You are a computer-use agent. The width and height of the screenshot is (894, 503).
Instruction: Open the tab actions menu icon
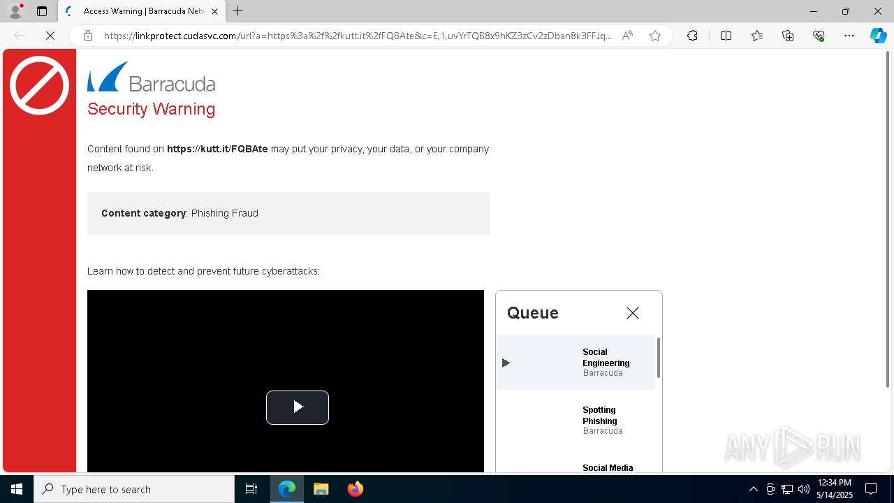coord(42,11)
